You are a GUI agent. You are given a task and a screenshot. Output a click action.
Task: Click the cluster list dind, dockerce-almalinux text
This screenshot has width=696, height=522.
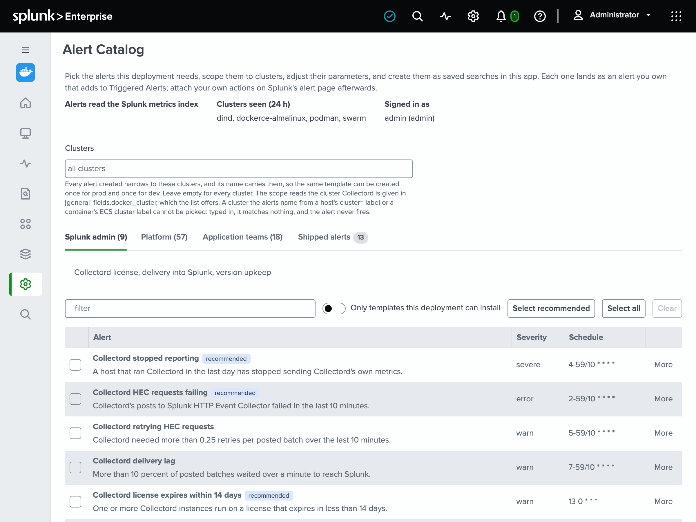tap(291, 118)
